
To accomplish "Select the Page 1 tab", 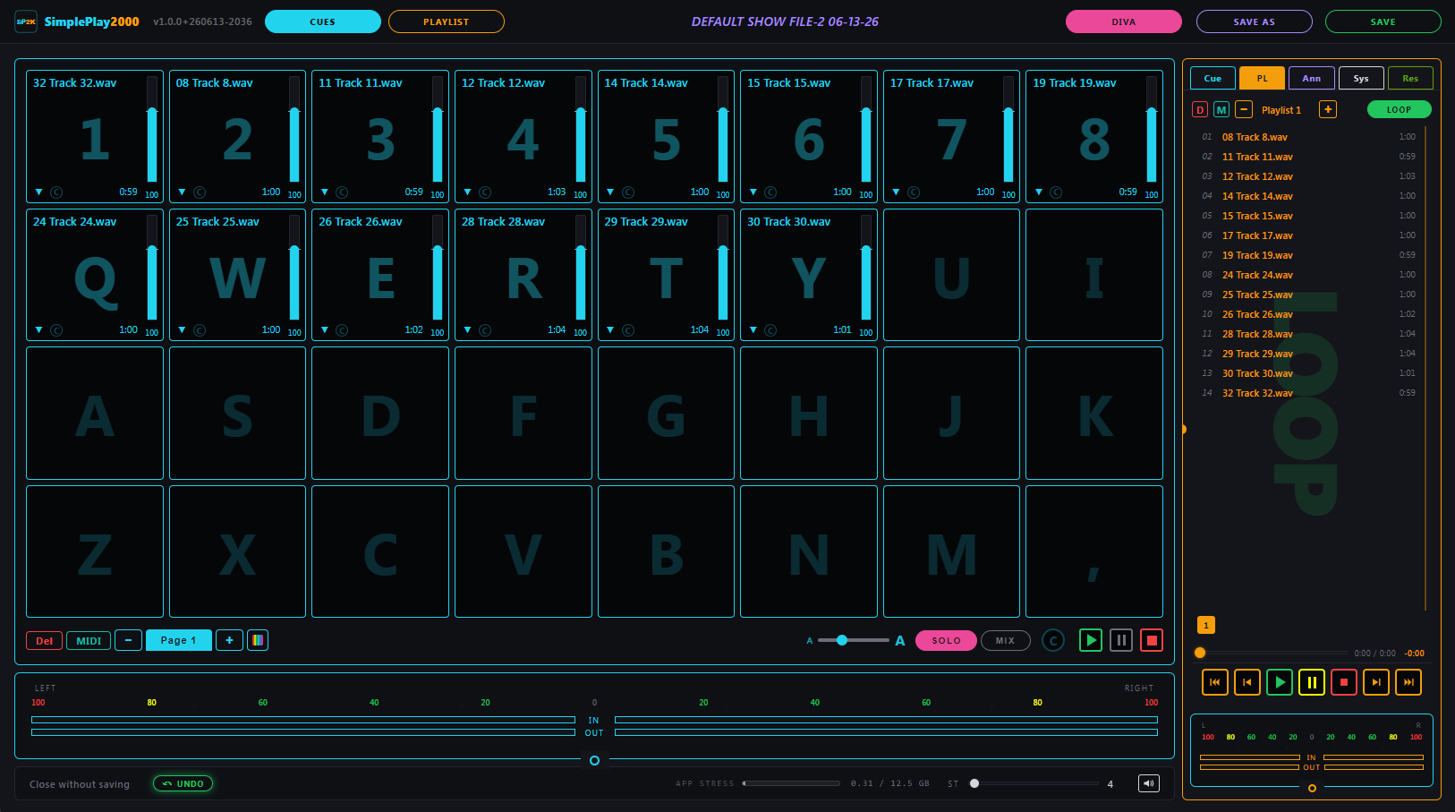I will point(178,640).
